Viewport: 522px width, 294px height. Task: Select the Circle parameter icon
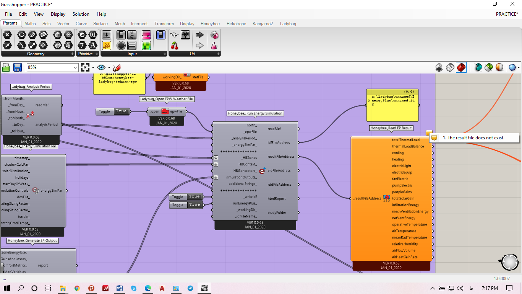(22, 35)
